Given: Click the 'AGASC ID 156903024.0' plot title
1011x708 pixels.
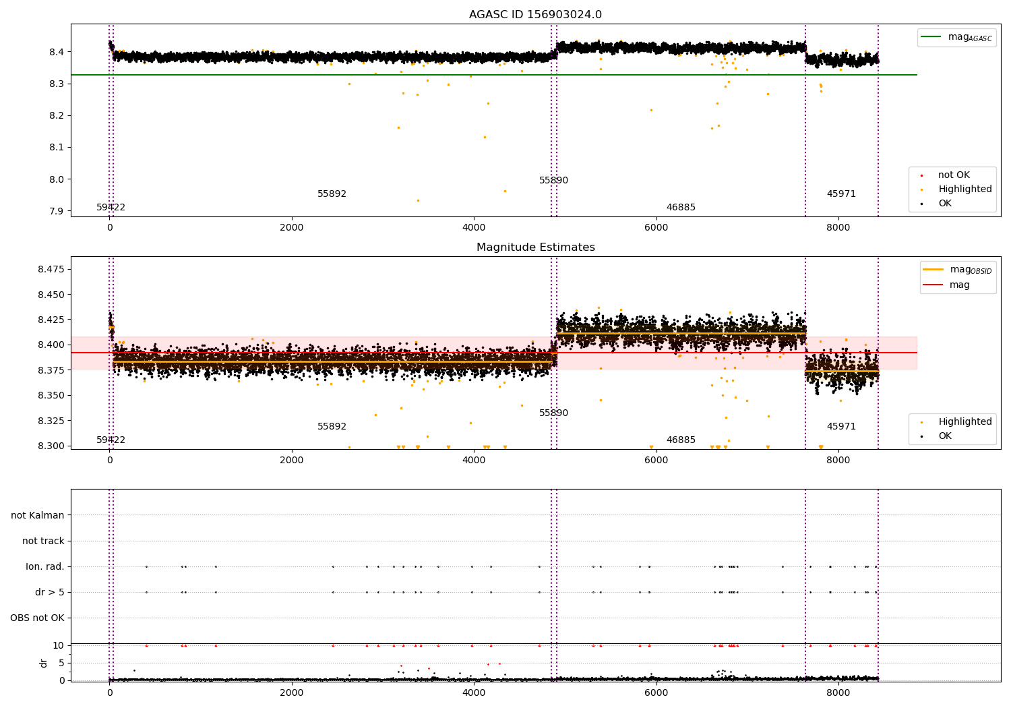Looking at the screenshot, I should point(535,15).
